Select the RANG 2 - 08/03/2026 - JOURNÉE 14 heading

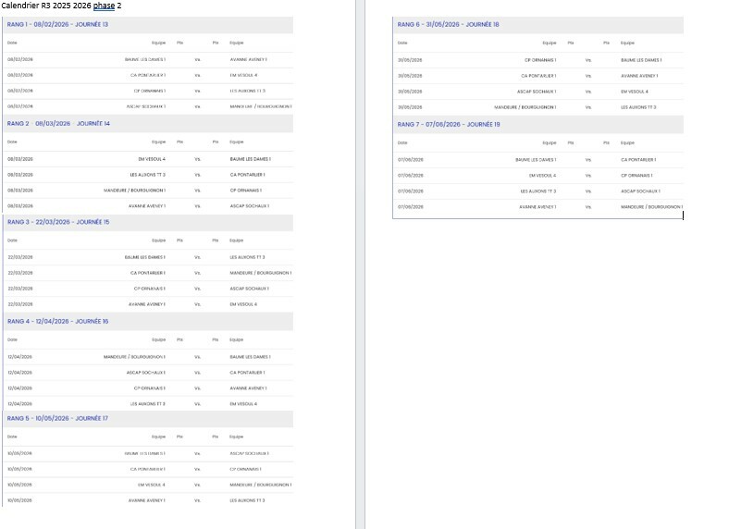point(57,123)
